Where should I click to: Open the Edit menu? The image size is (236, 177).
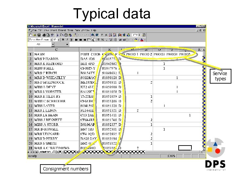pyautogui.click(x=40, y=30)
